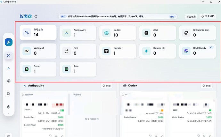Click refresh icon in first Codex account card

[x=156, y=136]
